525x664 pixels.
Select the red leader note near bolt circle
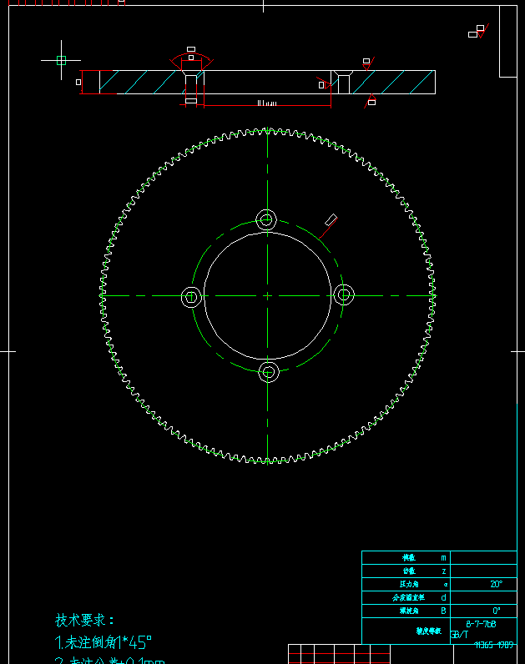pos(328,226)
